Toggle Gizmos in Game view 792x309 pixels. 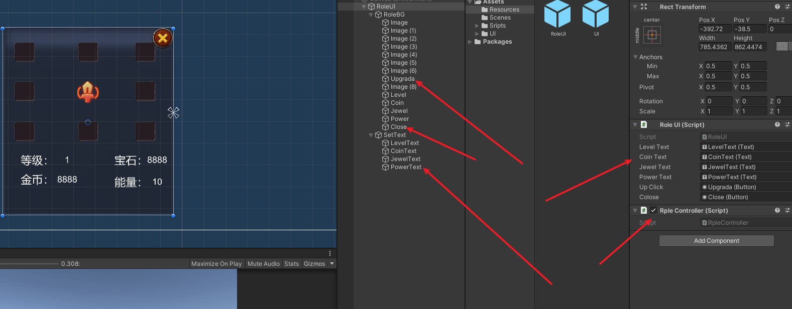[x=314, y=264]
